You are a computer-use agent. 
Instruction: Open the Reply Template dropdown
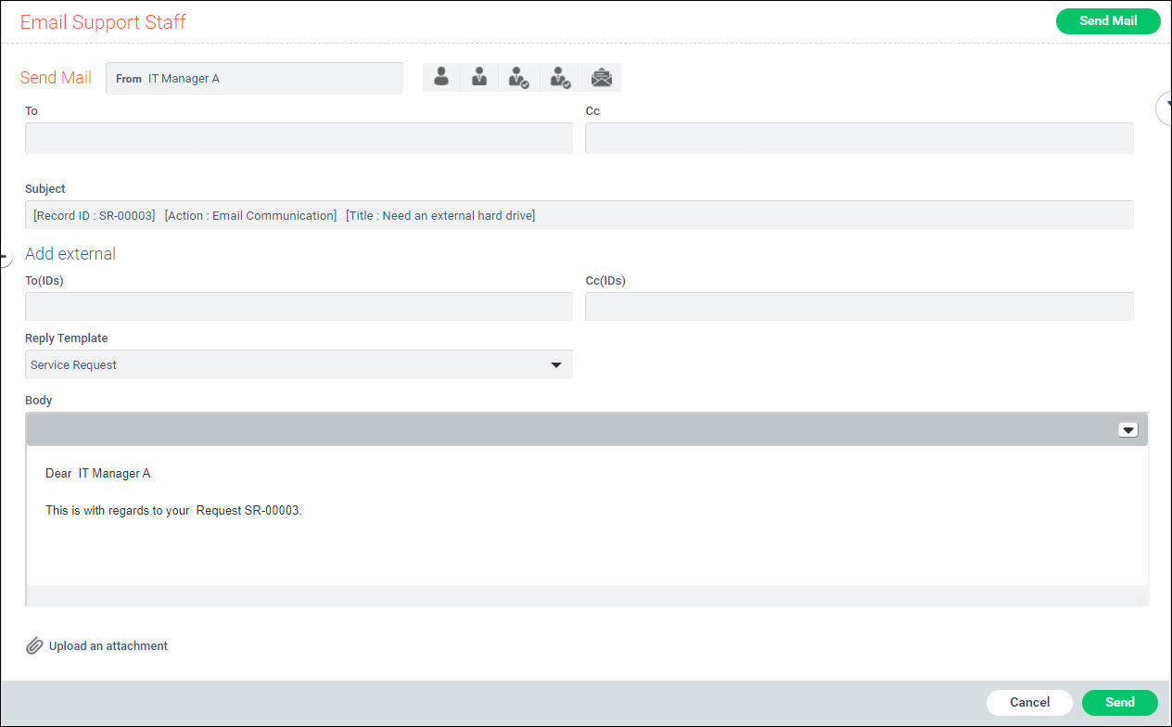[556, 364]
